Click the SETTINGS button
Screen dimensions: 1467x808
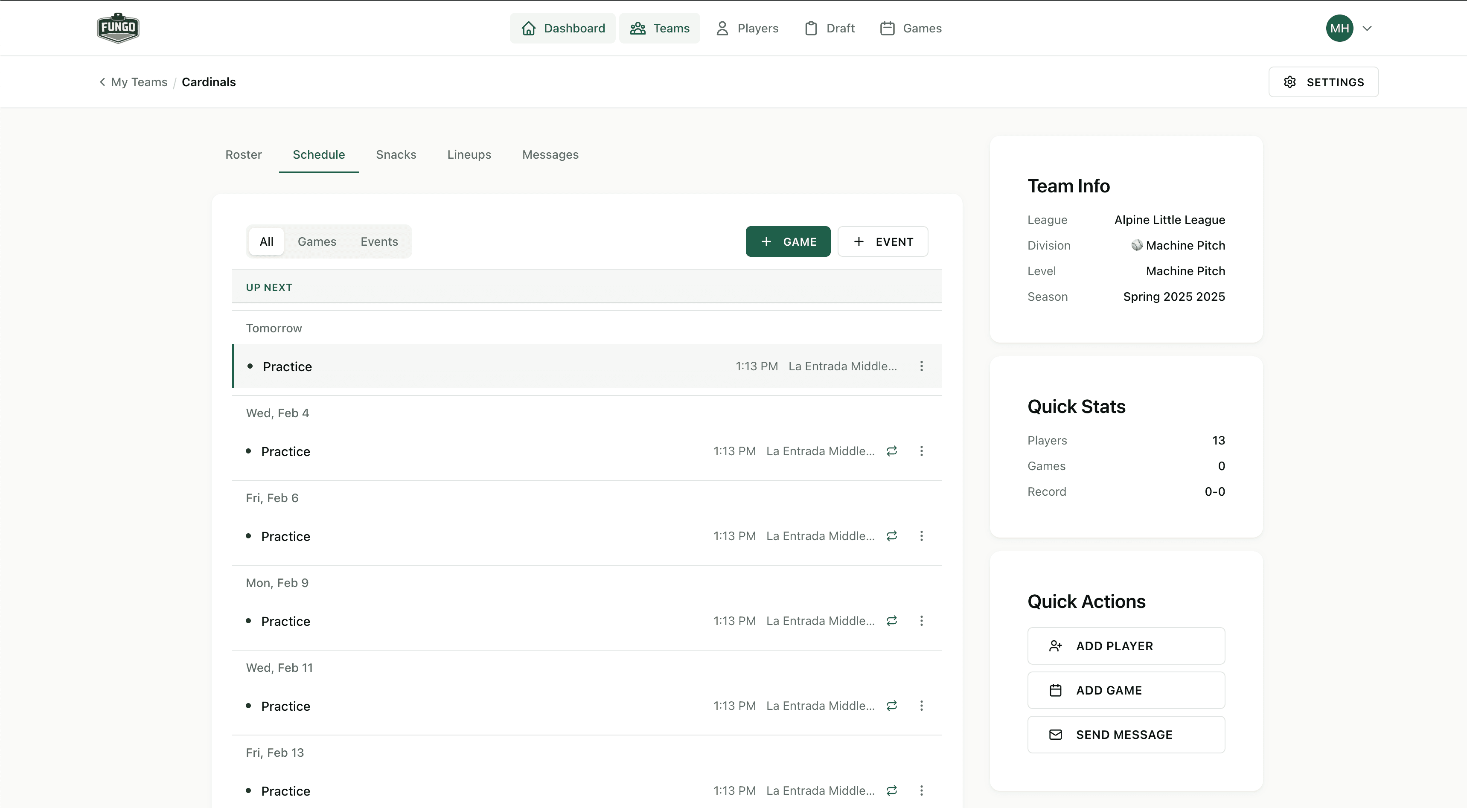[1324, 81]
